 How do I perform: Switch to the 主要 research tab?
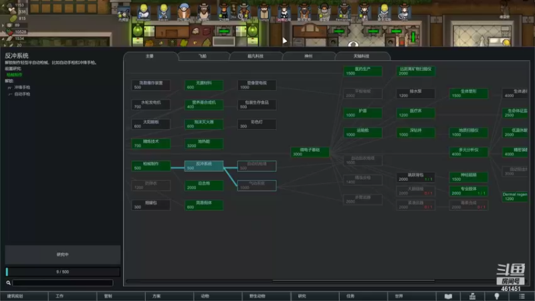coord(150,56)
